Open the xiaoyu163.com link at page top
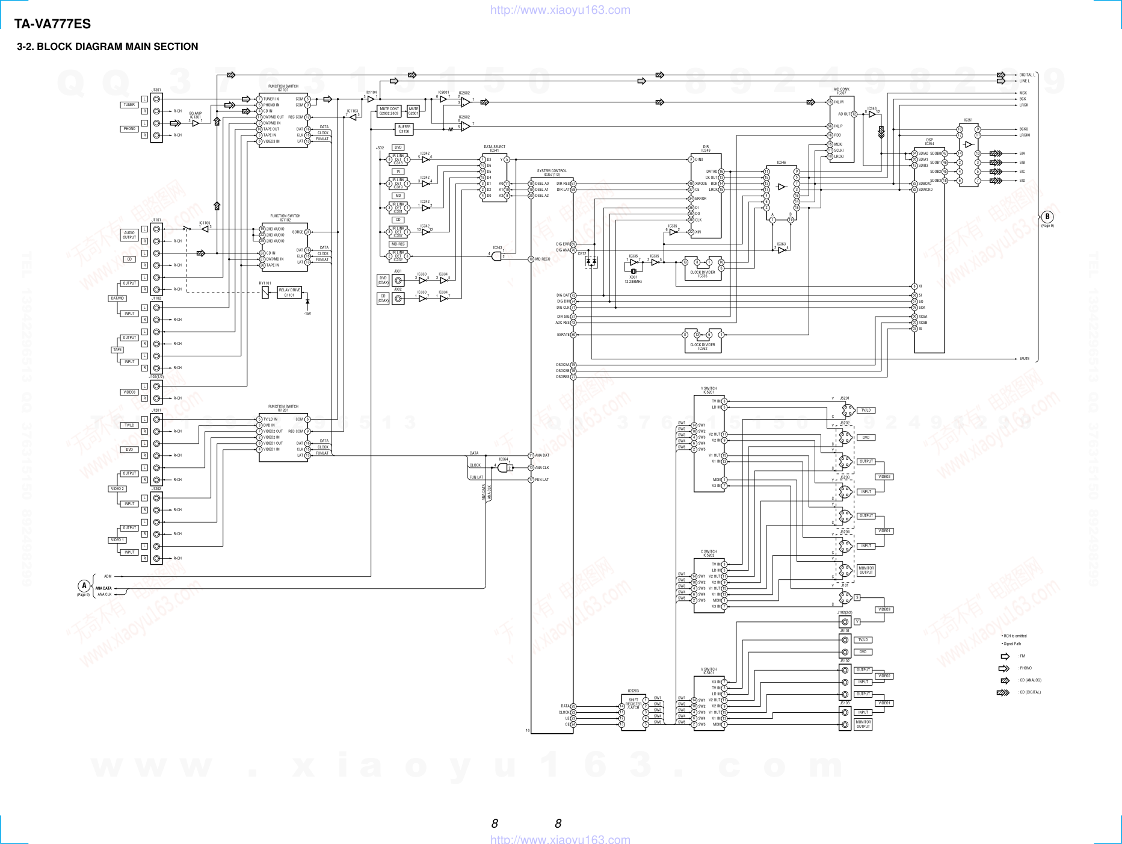Screen dimensions: 1122x844 [x=560, y=10]
